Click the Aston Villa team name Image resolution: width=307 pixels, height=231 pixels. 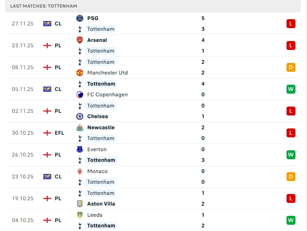pos(101,204)
